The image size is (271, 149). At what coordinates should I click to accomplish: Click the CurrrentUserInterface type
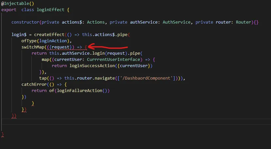pos(113,59)
